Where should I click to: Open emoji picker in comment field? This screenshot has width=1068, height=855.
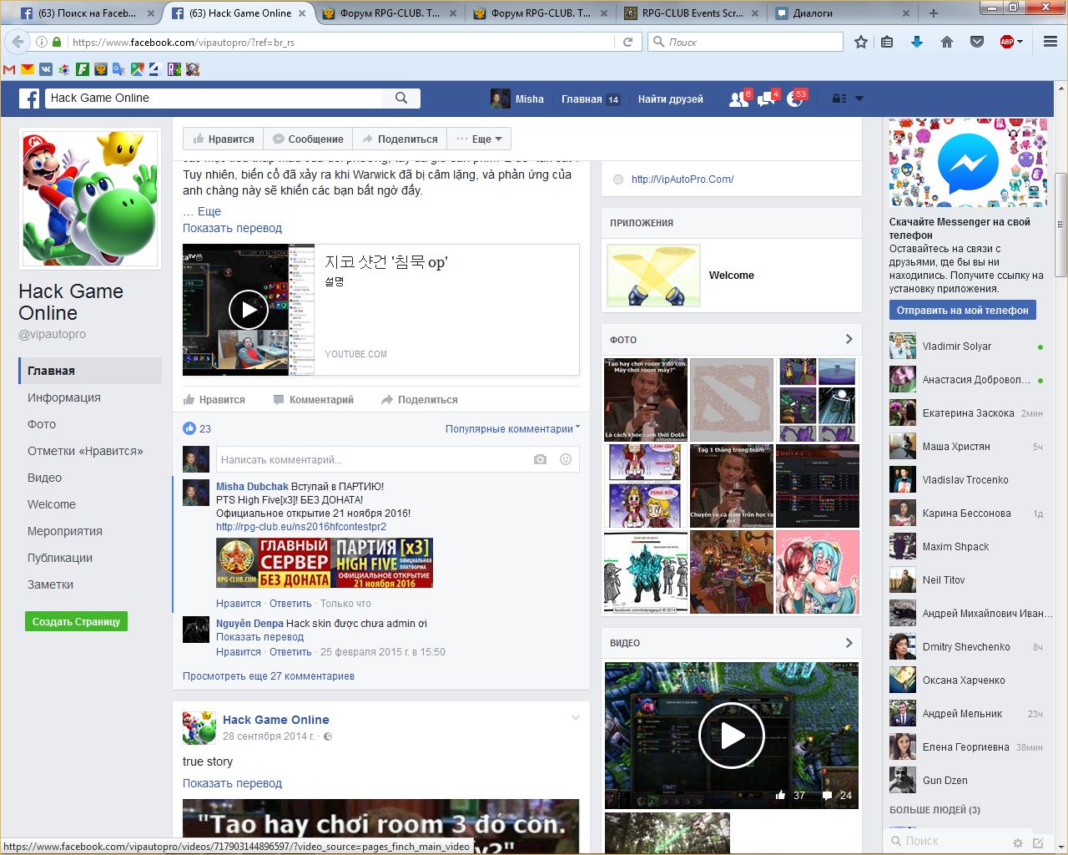566,459
